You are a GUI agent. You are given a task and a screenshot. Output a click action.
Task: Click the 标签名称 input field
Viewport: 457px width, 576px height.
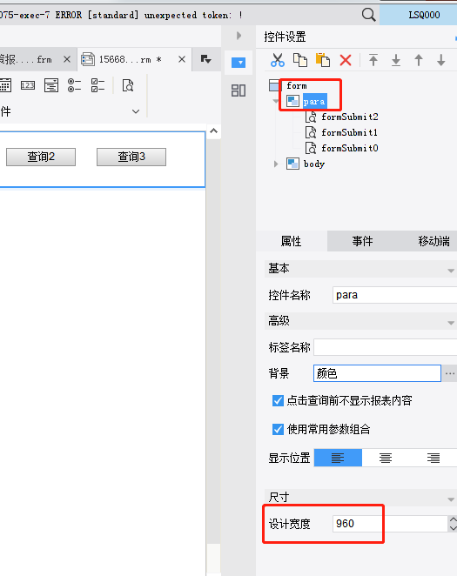pyautogui.click(x=386, y=347)
